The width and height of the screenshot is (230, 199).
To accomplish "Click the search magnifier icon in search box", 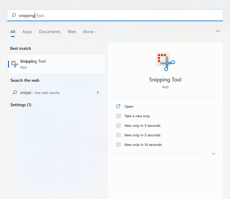I will click(14, 15).
